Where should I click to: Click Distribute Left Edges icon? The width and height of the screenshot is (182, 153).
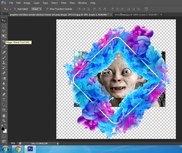click(128, 9)
